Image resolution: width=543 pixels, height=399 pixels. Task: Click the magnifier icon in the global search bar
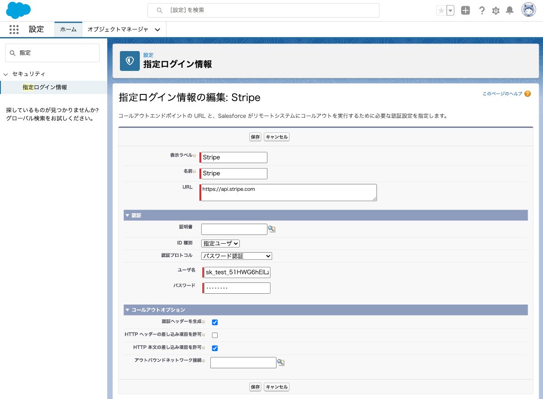[159, 10]
